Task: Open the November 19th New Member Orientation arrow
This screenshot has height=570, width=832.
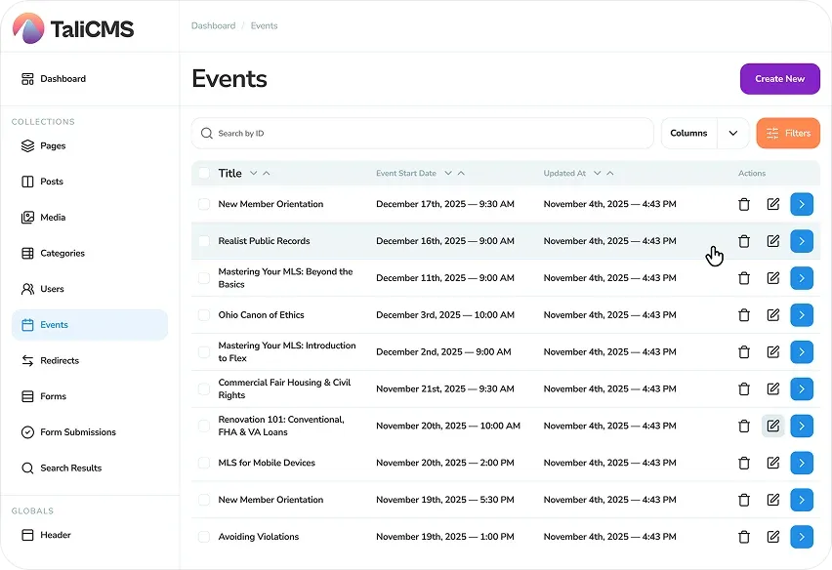Action: [801, 500]
